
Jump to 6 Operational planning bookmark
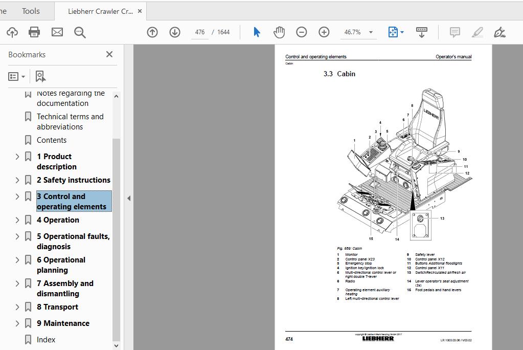pos(61,265)
